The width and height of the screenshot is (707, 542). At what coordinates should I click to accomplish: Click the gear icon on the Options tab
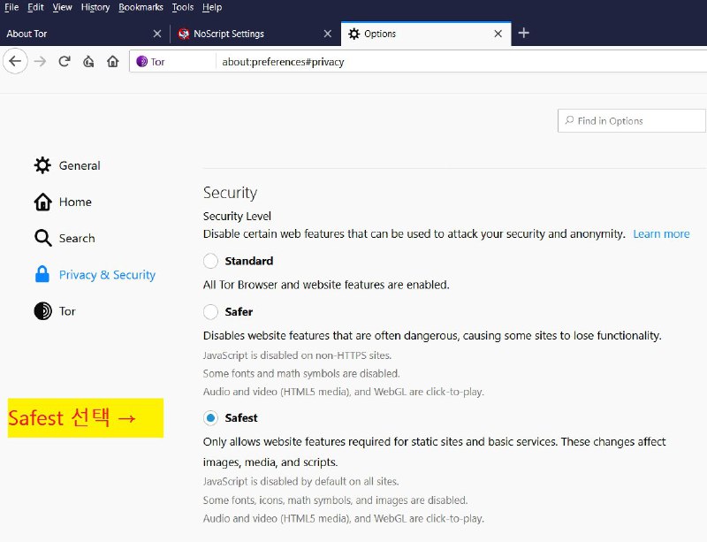point(354,34)
